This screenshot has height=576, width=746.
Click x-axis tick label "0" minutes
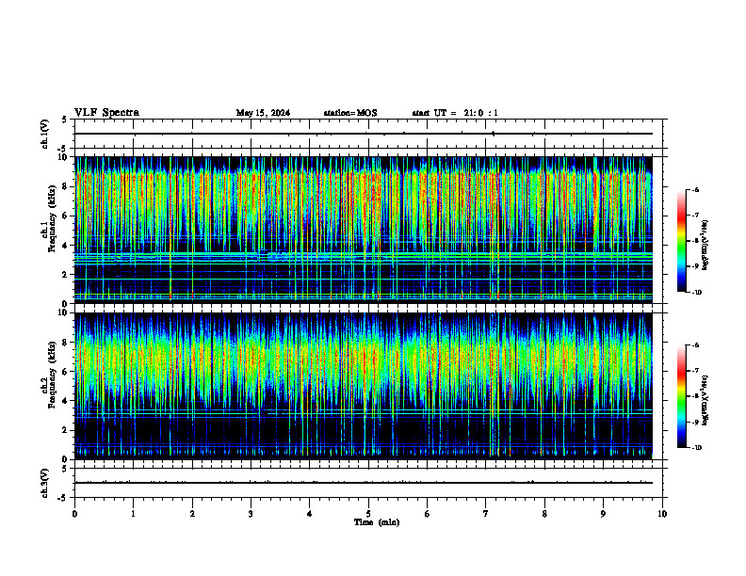click(74, 514)
